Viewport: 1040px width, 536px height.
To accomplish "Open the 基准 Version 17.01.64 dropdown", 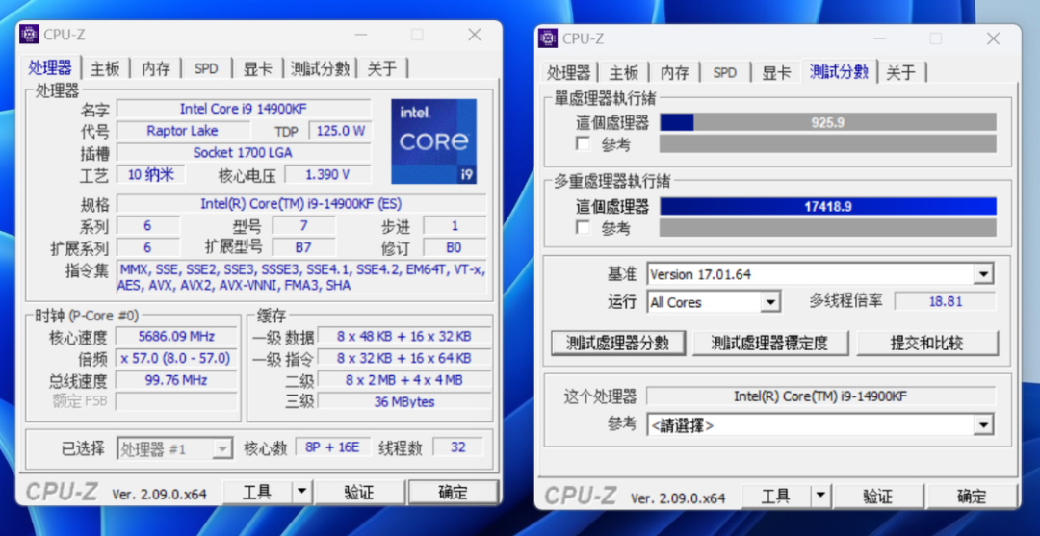I will 983,273.
